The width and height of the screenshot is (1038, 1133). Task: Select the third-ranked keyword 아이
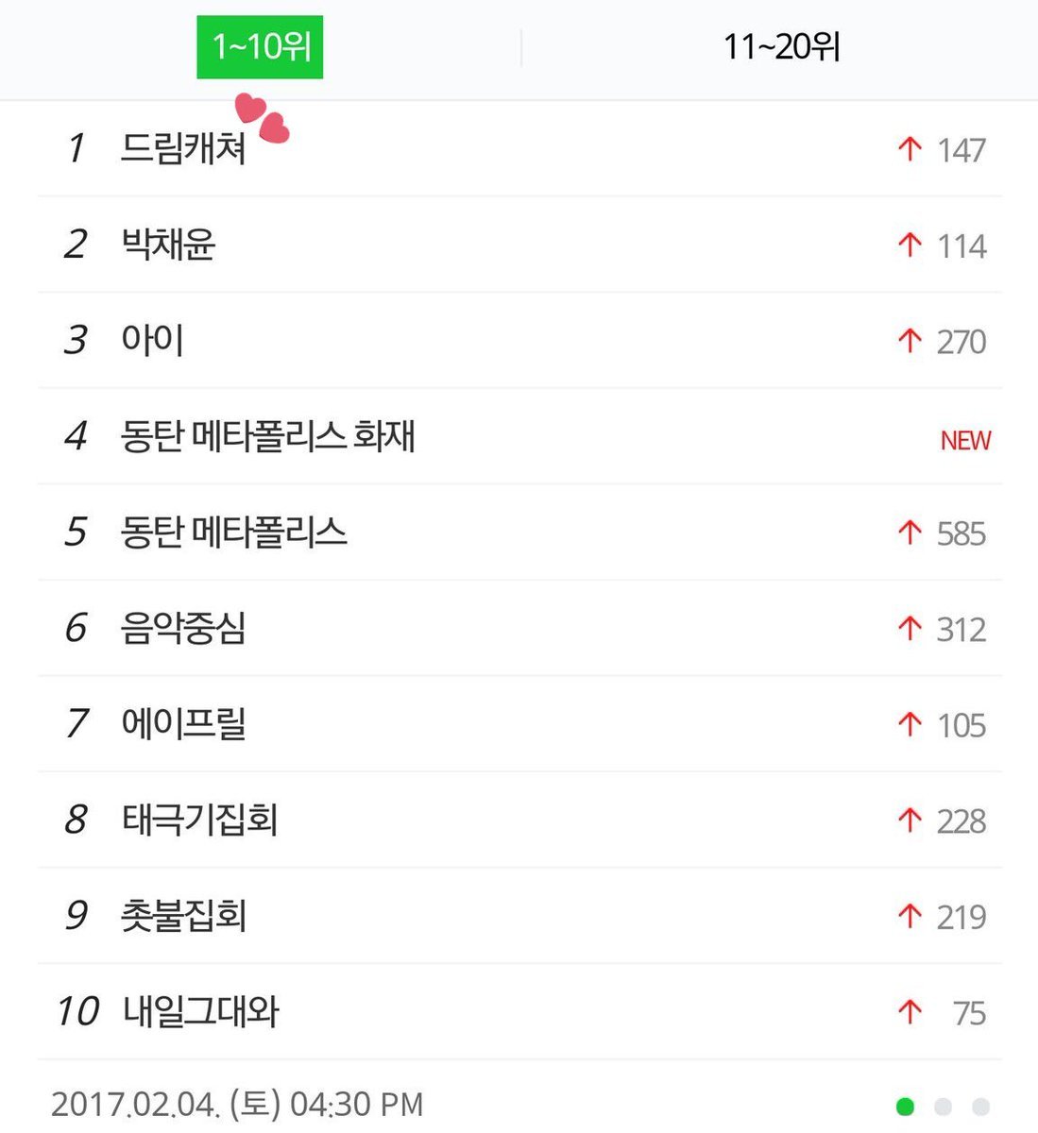coord(152,341)
